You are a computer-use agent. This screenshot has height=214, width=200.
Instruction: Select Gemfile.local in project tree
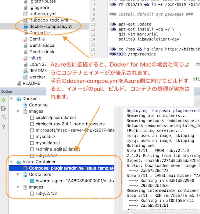(42, 45)
